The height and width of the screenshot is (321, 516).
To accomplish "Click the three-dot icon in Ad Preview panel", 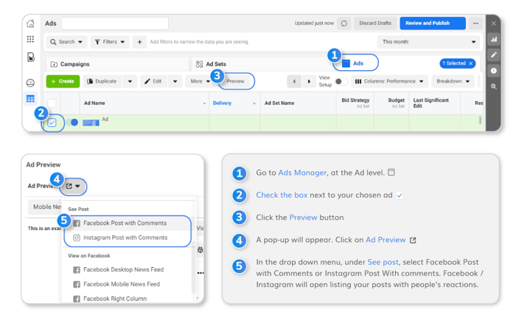I will tap(201, 273).
